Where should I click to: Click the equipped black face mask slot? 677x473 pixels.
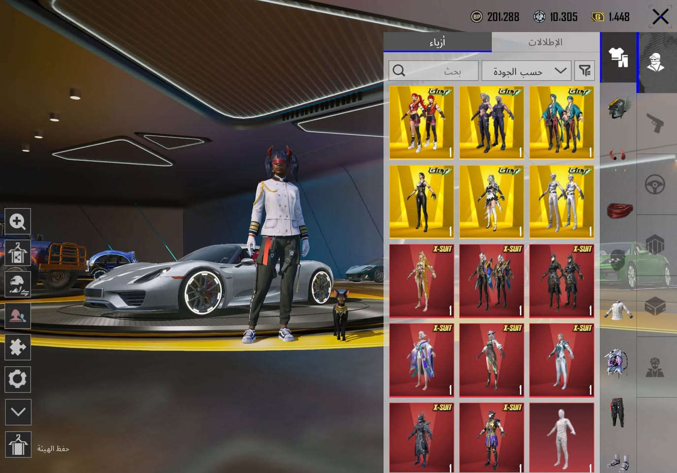click(x=617, y=260)
